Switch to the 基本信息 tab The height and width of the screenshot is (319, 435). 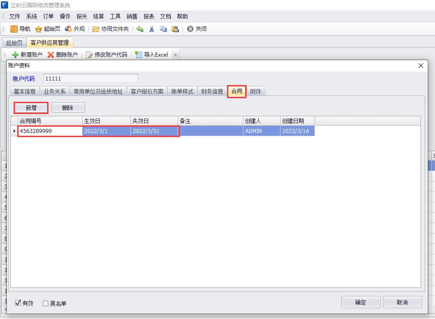24,91
